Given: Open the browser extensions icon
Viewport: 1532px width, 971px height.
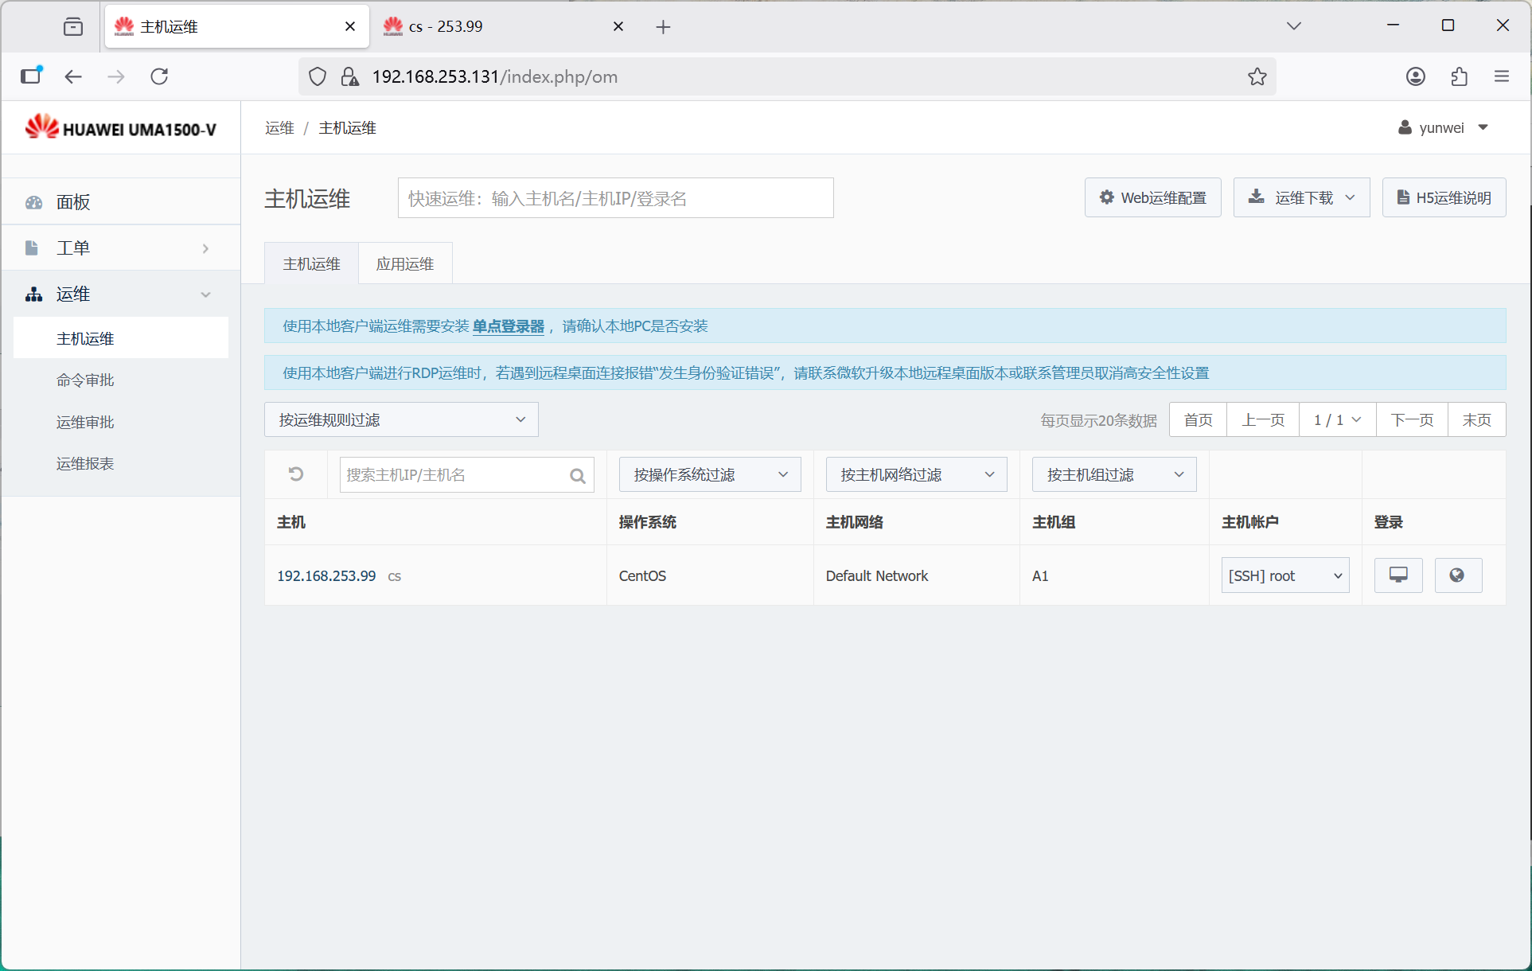Looking at the screenshot, I should (x=1459, y=76).
